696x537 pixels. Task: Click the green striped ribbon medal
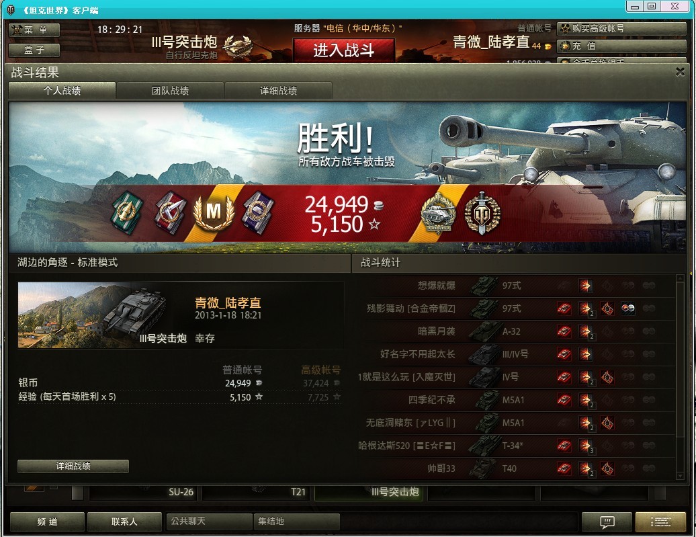pyautogui.click(x=128, y=212)
